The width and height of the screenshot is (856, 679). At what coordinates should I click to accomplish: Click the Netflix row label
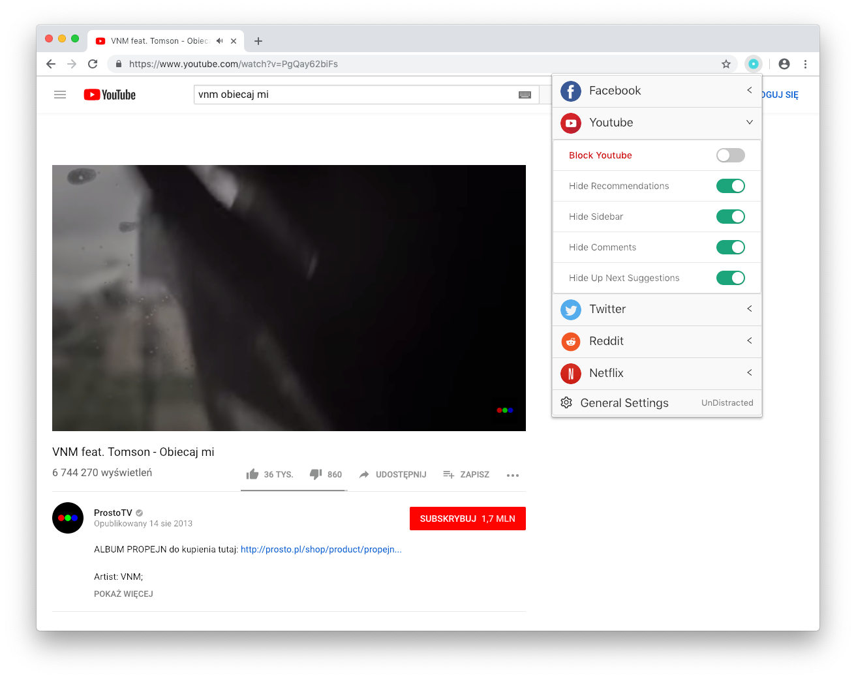point(606,373)
